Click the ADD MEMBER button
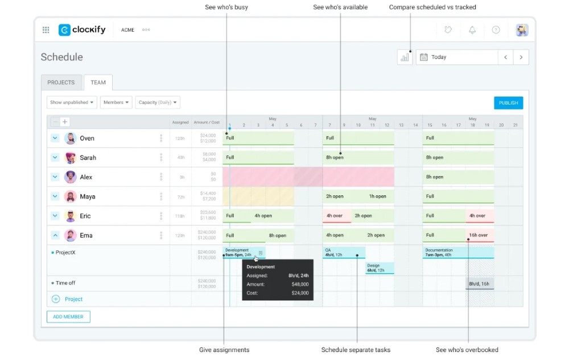This screenshot has width=569, height=360. (68, 316)
